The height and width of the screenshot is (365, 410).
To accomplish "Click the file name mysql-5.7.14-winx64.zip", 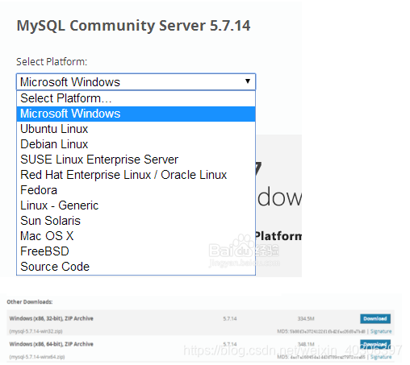I will 37,357.
